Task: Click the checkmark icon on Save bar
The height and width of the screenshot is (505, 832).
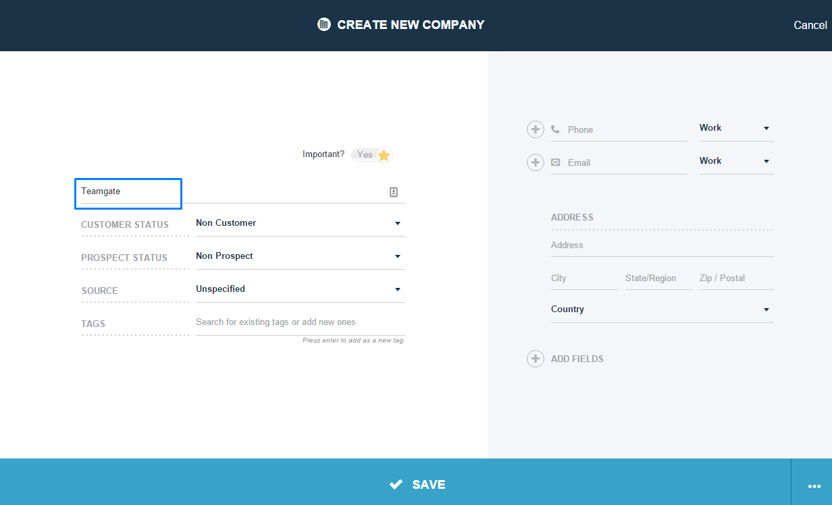Action: coord(396,484)
